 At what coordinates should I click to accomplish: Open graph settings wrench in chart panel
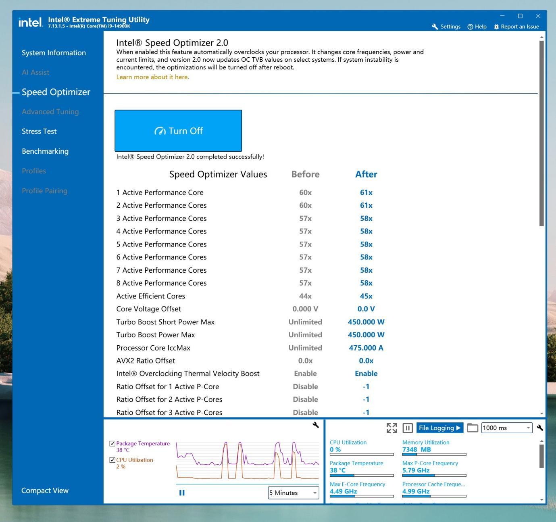coord(316,425)
